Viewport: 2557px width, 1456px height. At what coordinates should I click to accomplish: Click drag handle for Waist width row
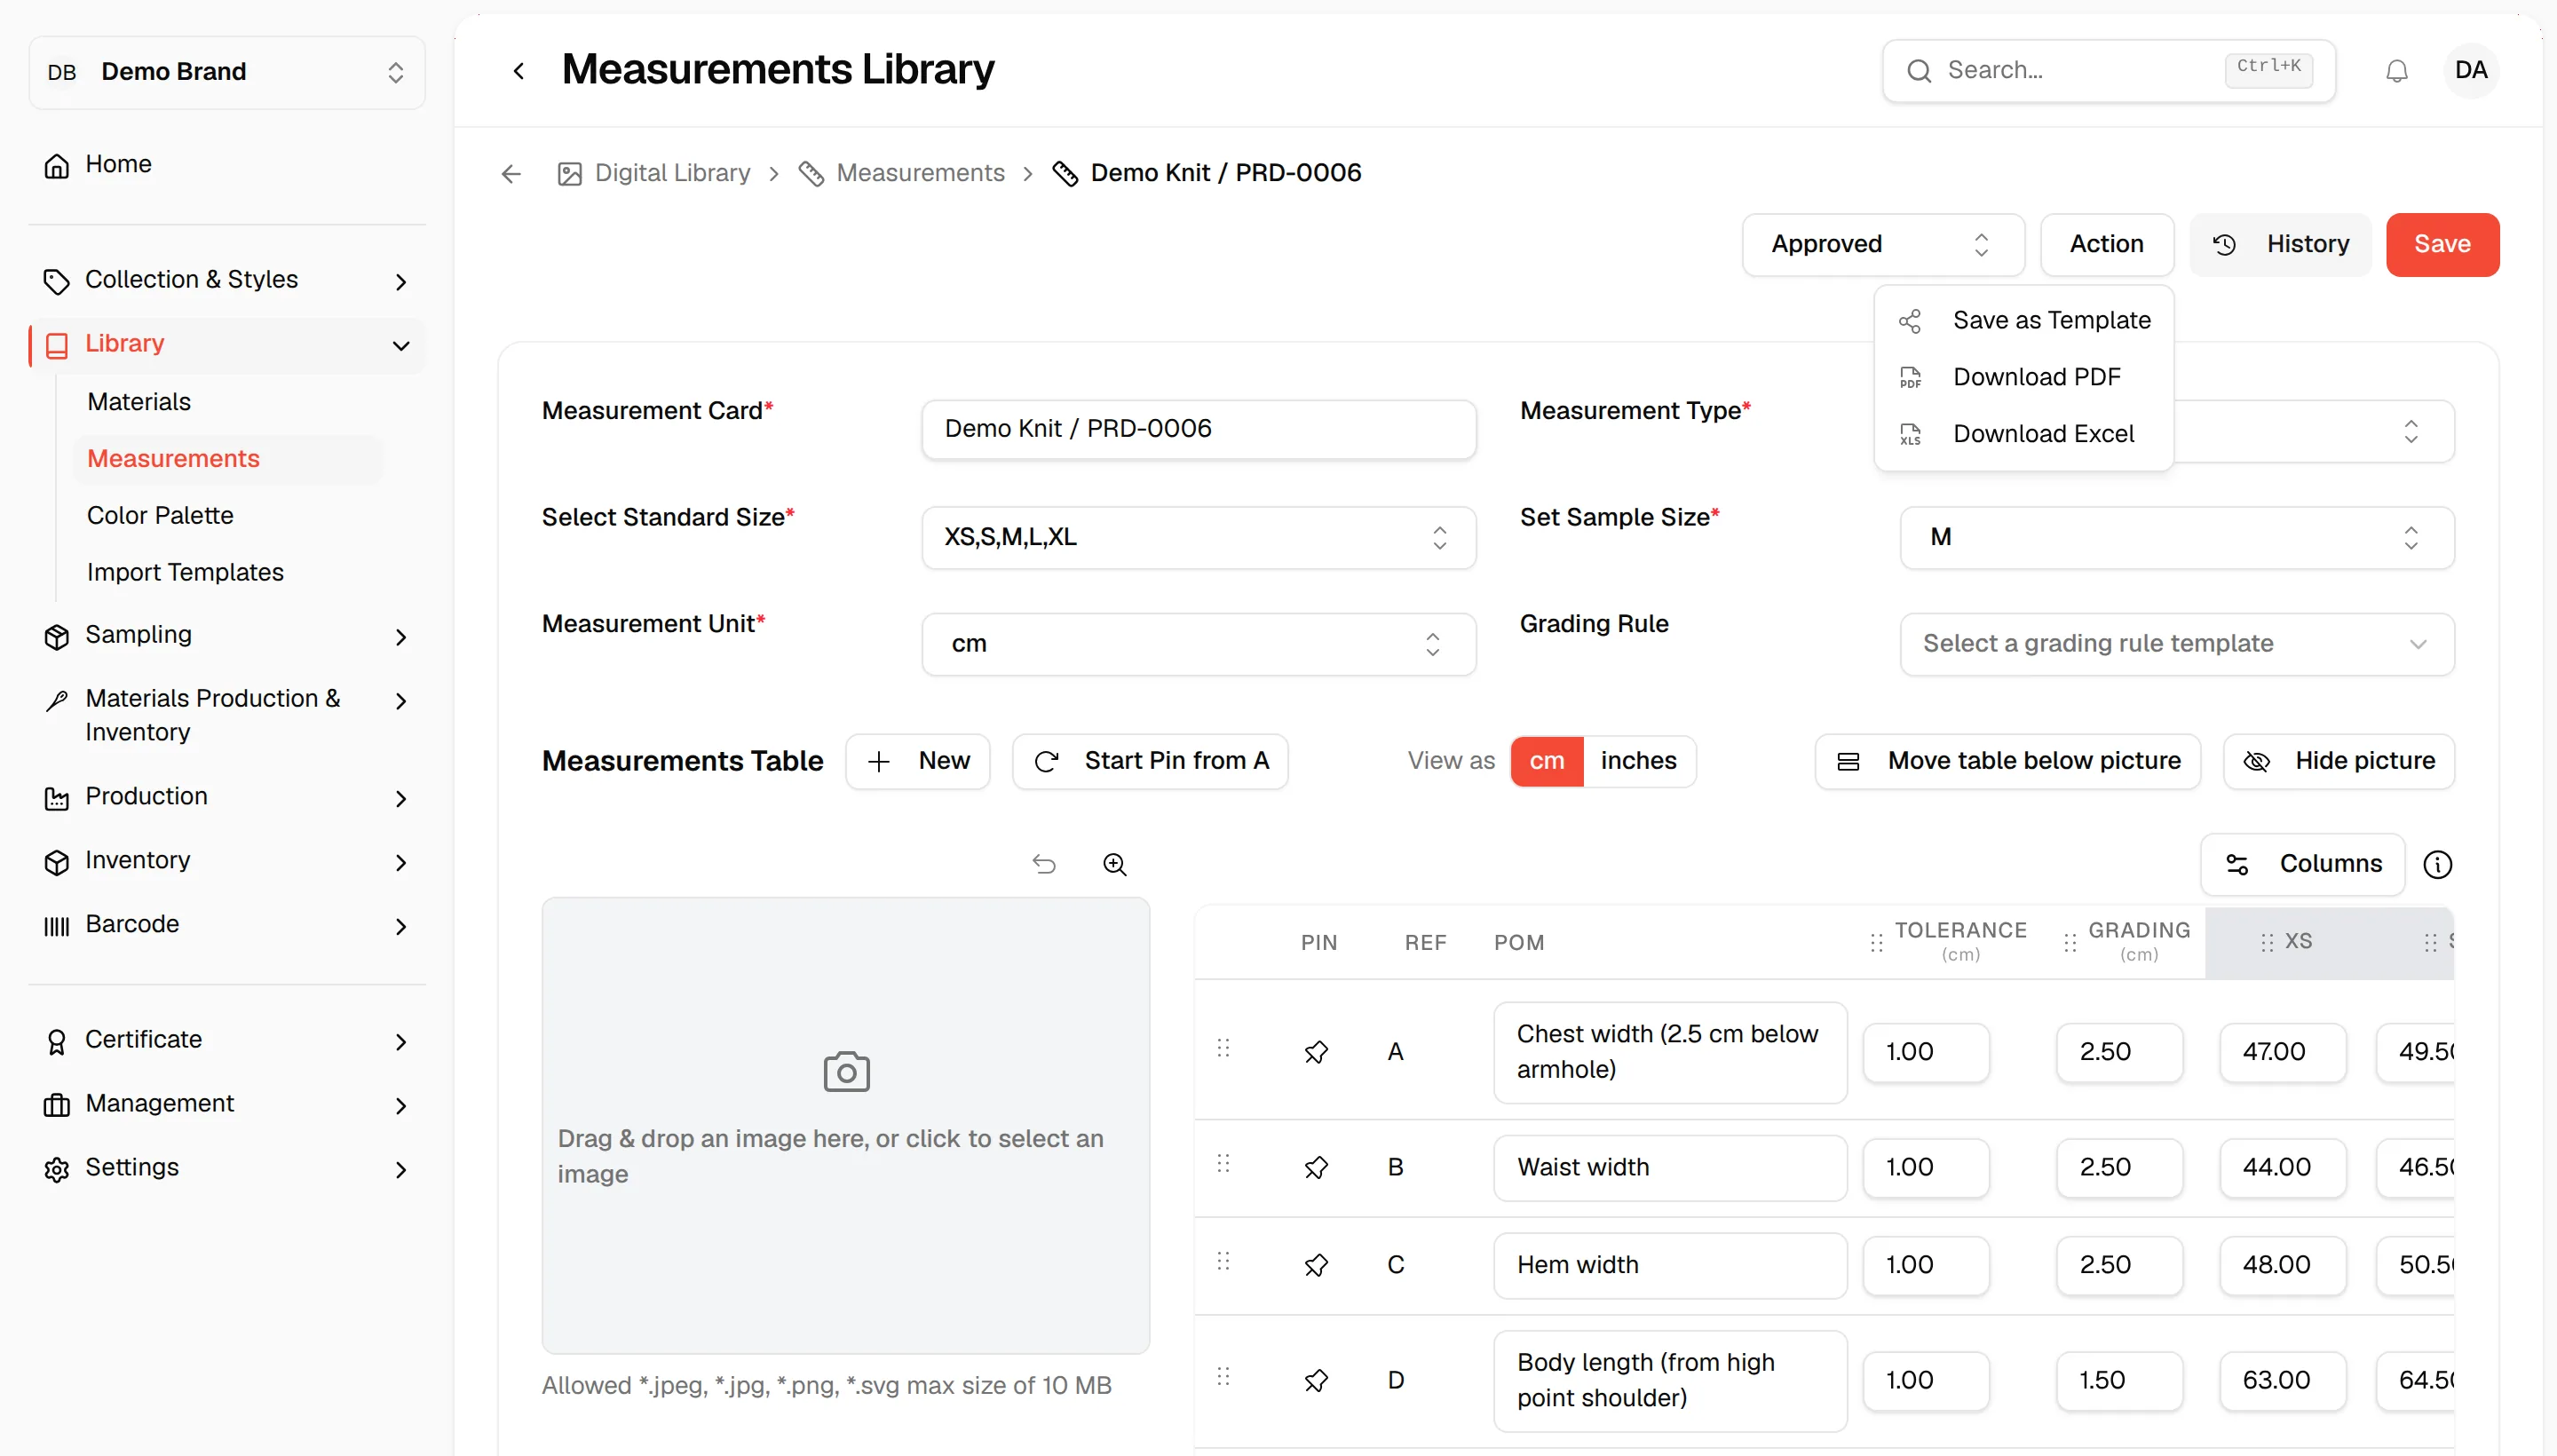click(x=1223, y=1162)
